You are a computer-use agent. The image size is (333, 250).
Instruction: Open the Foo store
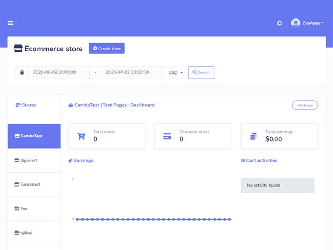[x=34, y=209]
